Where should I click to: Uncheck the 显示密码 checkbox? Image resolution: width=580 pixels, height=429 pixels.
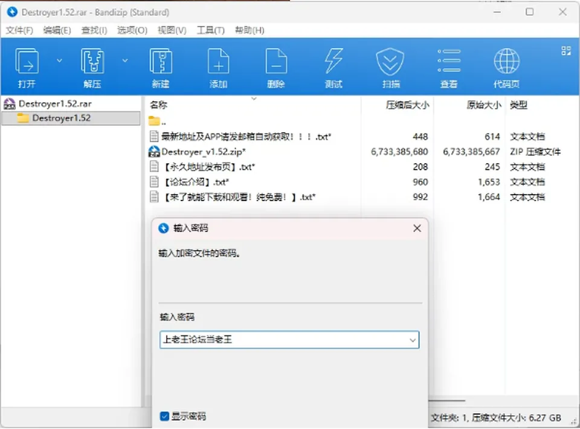(x=164, y=416)
